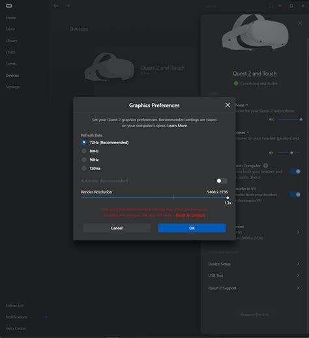
Task: Select the 120Hz refresh rate option
Action: pyautogui.click(x=83, y=168)
